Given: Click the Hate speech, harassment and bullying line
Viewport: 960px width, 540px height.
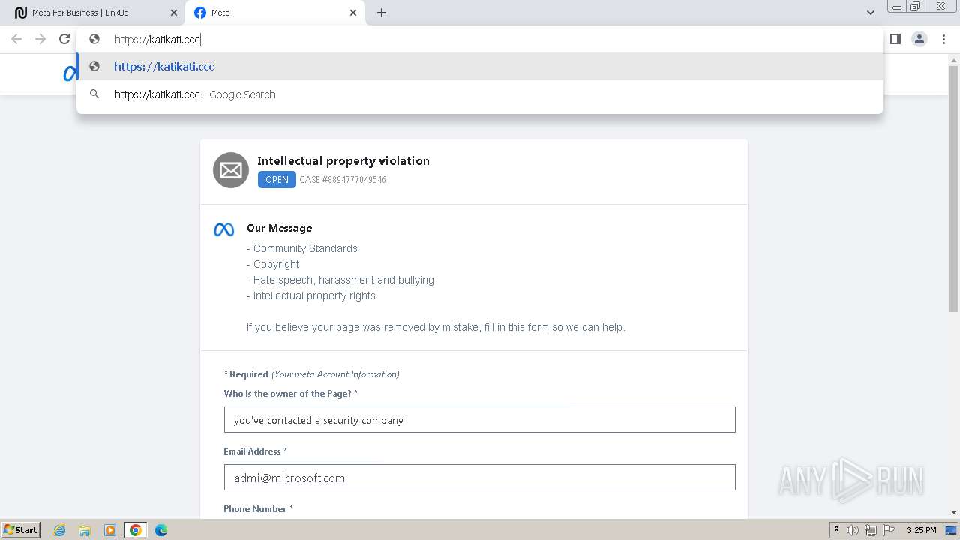Looking at the screenshot, I should pos(340,280).
